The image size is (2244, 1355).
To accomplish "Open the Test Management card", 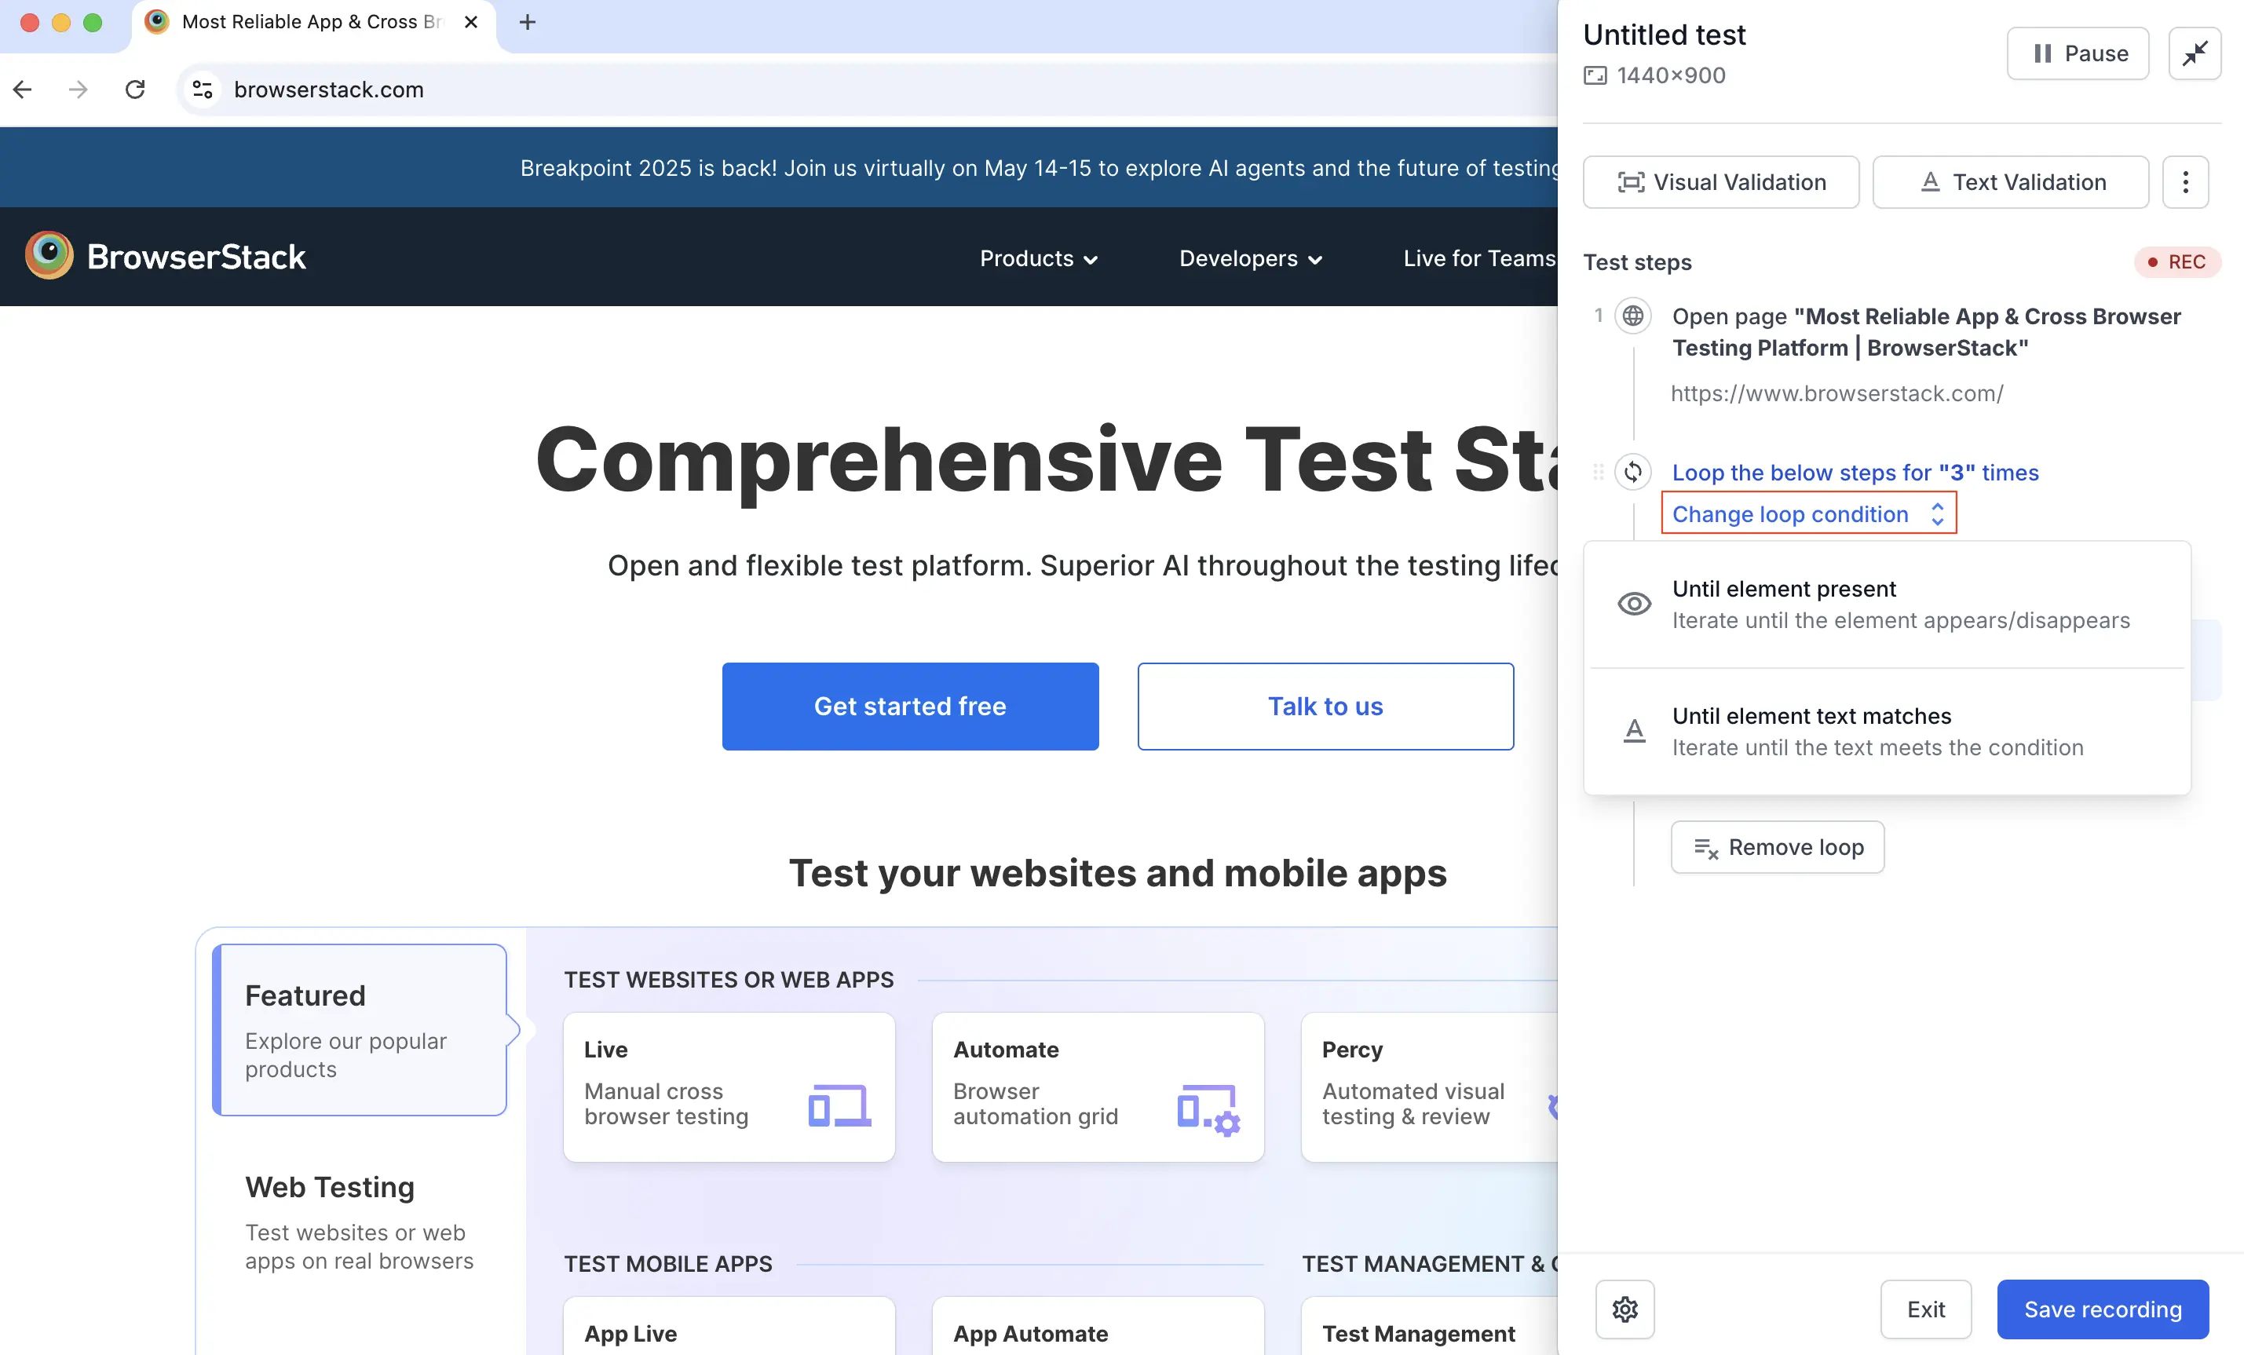I will point(1430,1326).
